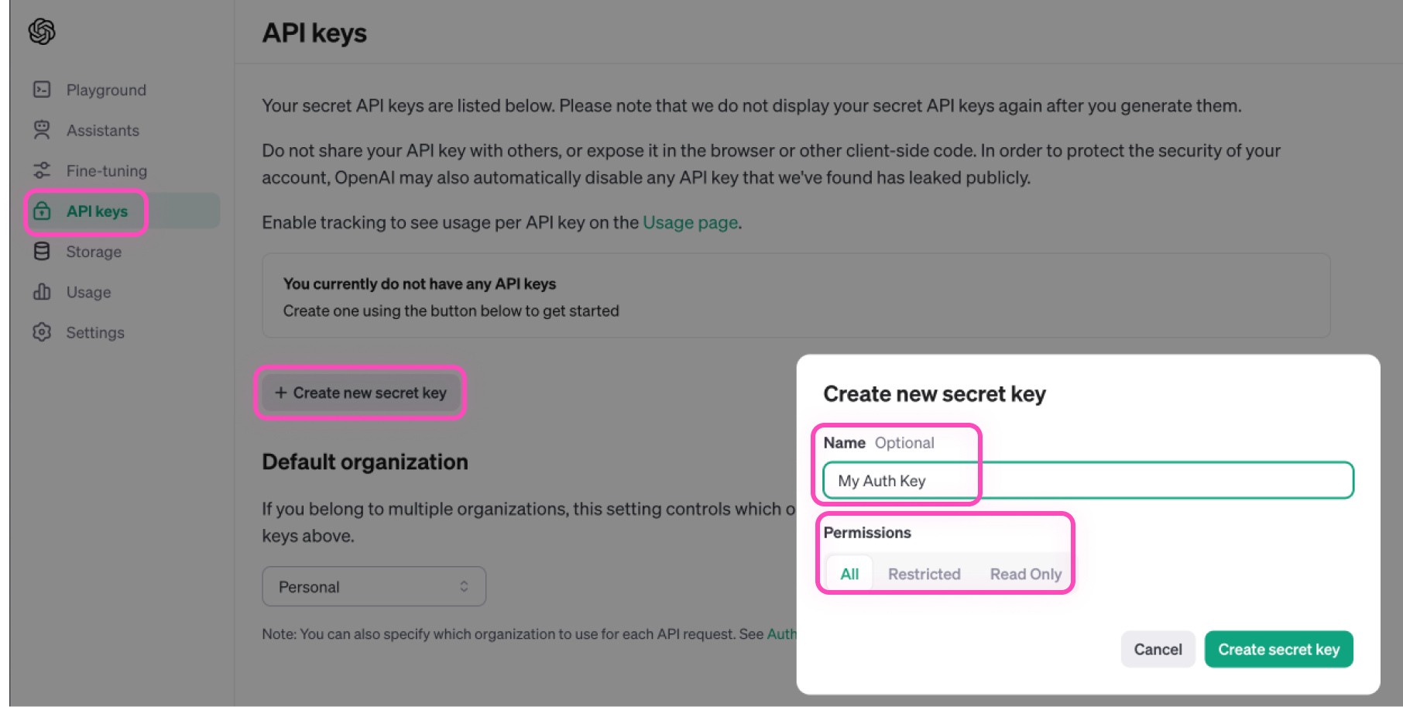This screenshot has width=1403, height=707.
Task: Select the Assistants sidebar icon
Action: pyautogui.click(x=42, y=130)
